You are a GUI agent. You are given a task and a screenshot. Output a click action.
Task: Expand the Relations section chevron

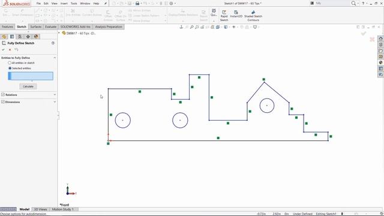pyautogui.click(x=55, y=95)
